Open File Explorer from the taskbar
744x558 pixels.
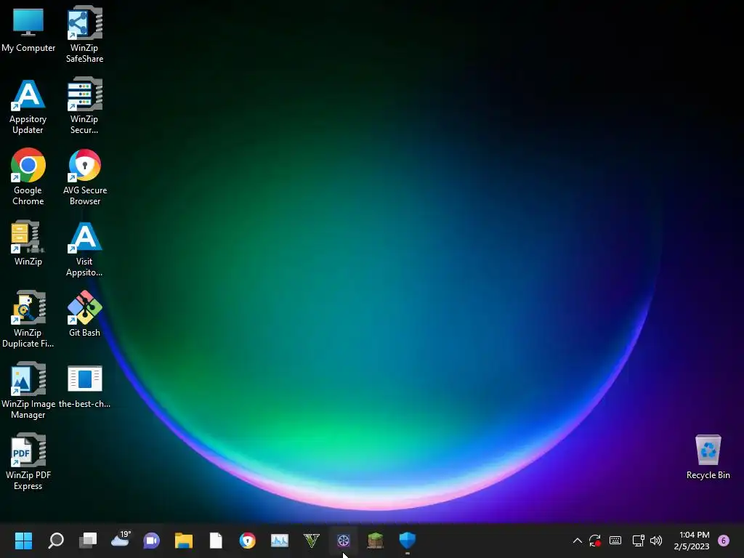(x=184, y=541)
